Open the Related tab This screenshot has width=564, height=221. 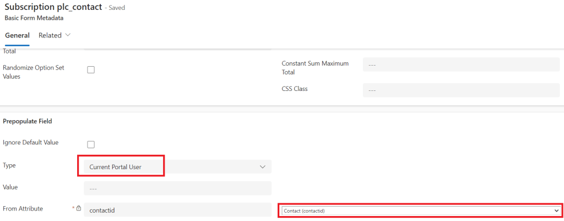pos(50,35)
